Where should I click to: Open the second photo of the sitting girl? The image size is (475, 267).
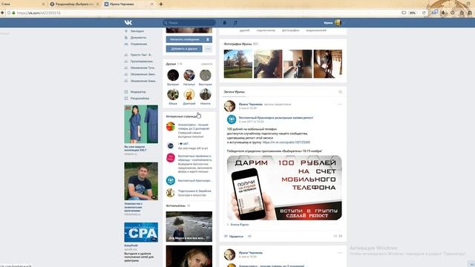pos(268,64)
